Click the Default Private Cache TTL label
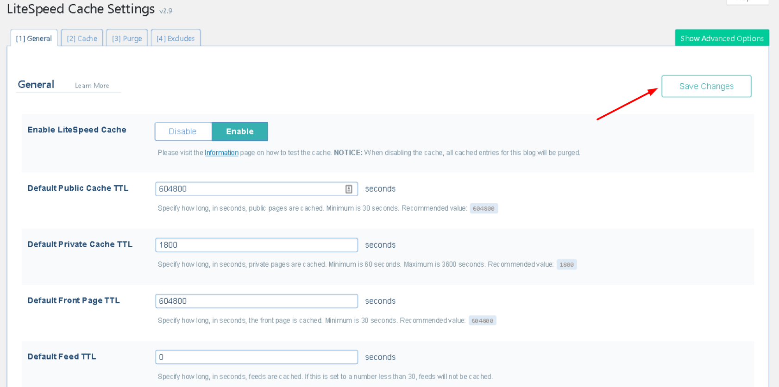The height and width of the screenshot is (387, 779). [x=80, y=244]
